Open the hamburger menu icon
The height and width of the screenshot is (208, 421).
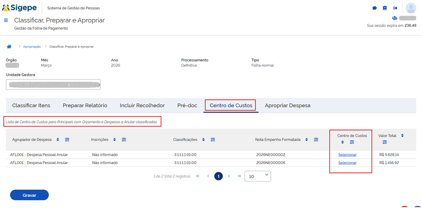[6, 20]
